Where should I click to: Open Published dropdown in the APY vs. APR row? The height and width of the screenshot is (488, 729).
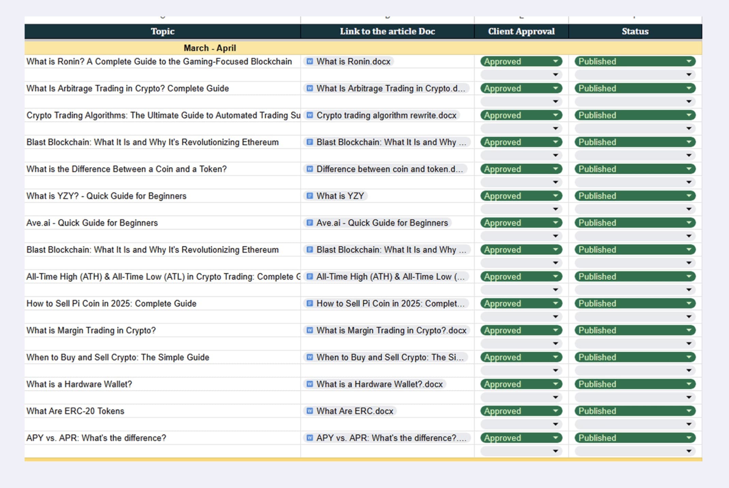[635, 438]
